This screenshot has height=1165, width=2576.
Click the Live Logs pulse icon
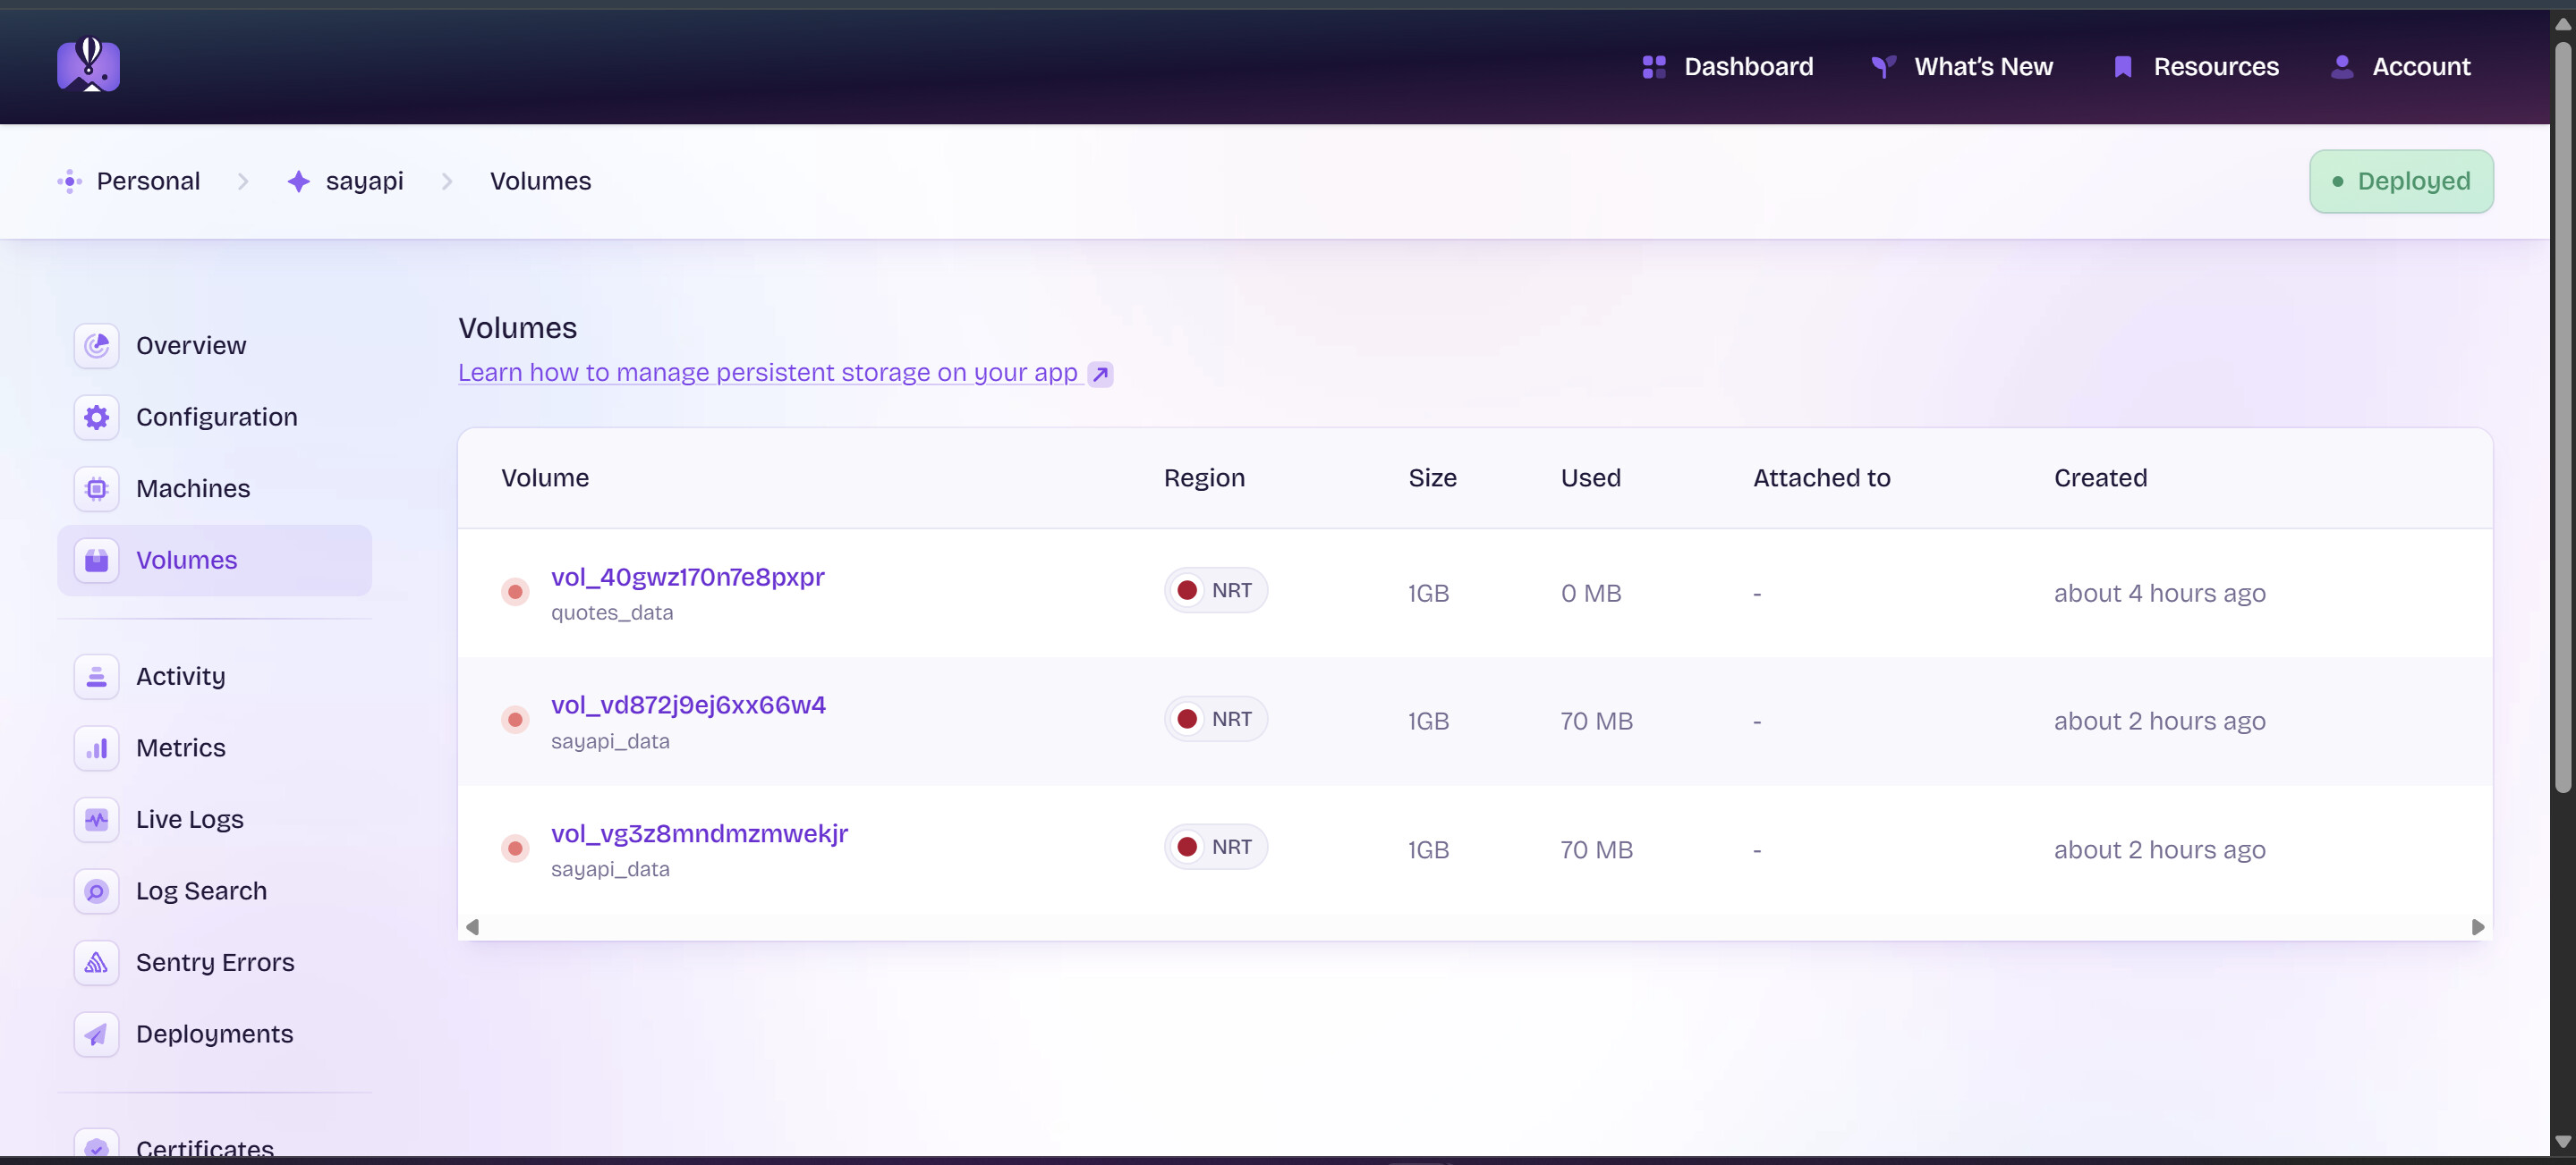[x=96, y=819]
